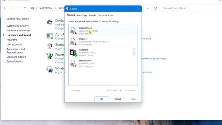222x125 pixels.
Task: Click 'Galaxy Buds (00C6) Hands-Free' text
Action: [94, 42]
